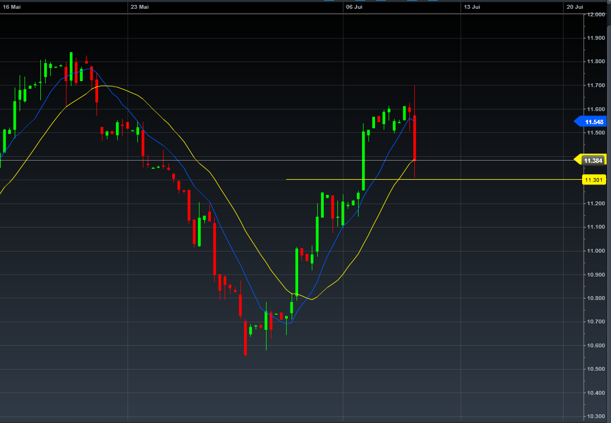Screen dimensions: 611x423
Task: Select the yellow horizontal line at 11.301
Action: coord(434,180)
